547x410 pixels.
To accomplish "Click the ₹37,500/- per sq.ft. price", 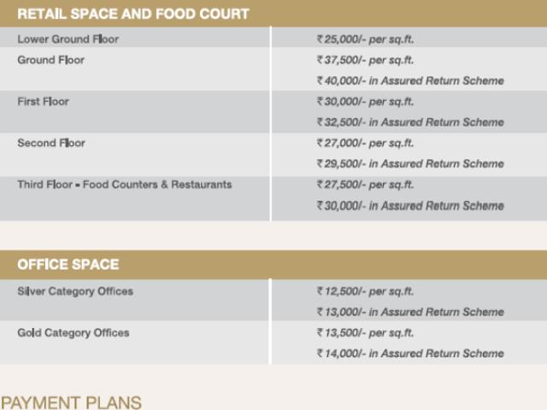I will click(365, 60).
